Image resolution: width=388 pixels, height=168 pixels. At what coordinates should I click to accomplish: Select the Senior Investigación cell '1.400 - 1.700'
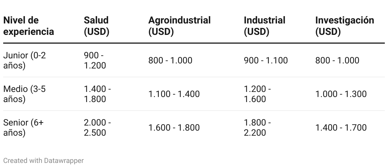pyautogui.click(x=341, y=127)
